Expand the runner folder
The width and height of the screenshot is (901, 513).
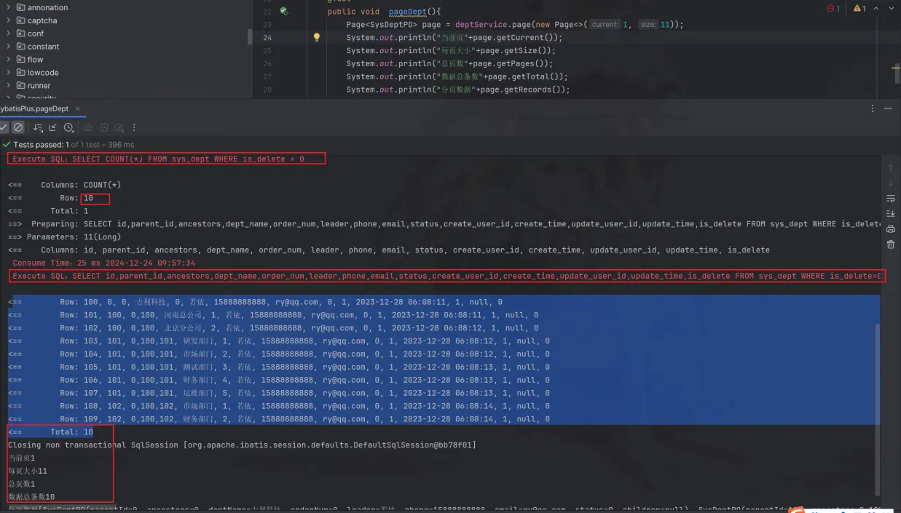[x=9, y=86]
